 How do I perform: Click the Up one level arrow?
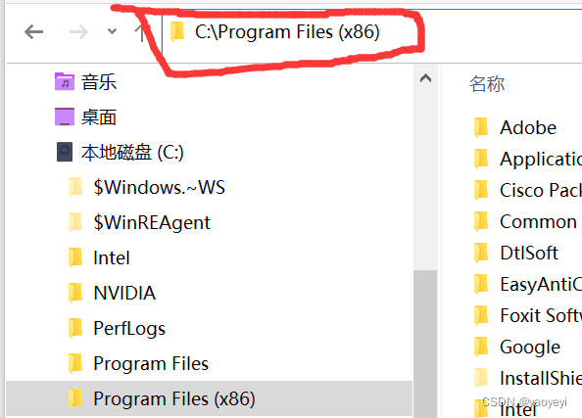pyautogui.click(x=141, y=32)
